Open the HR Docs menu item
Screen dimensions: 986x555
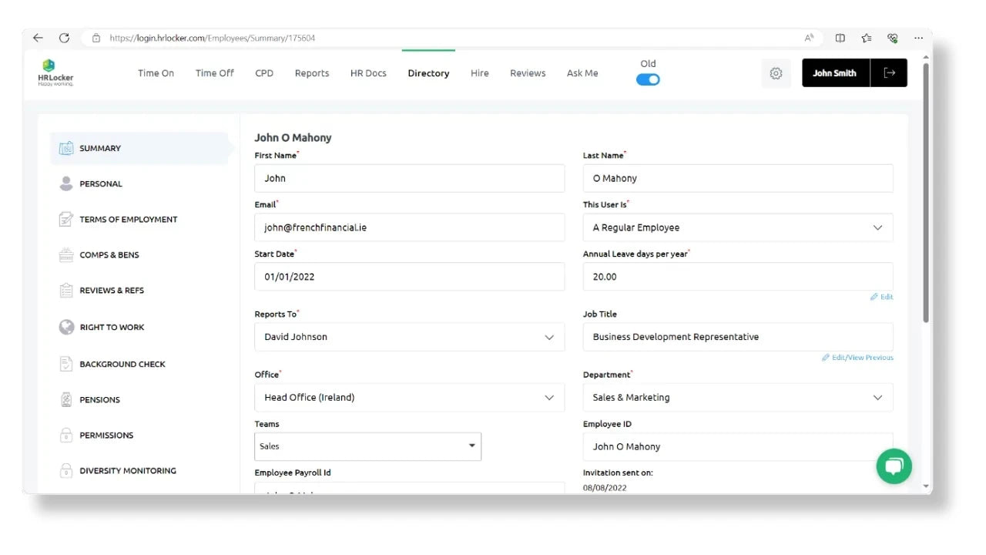(x=368, y=73)
